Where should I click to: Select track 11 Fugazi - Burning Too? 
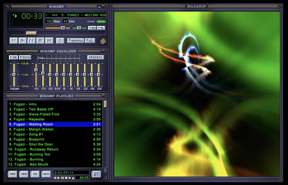tap(55, 154)
